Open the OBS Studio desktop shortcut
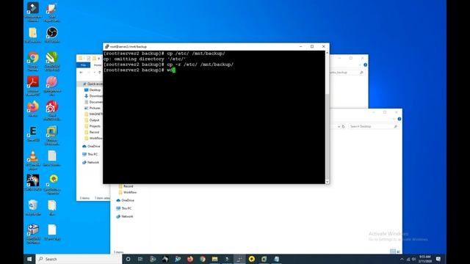470x264 pixels. point(52,34)
